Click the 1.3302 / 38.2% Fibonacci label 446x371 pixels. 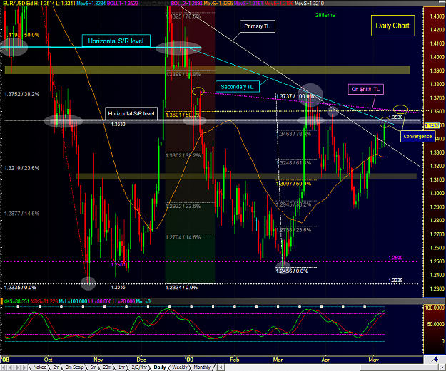(x=183, y=155)
